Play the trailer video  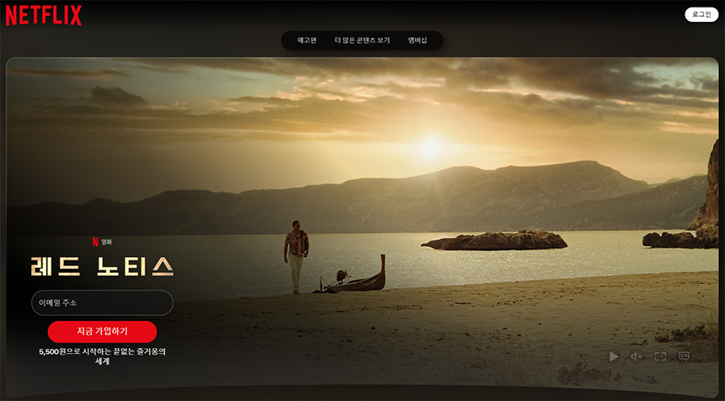(x=614, y=356)
